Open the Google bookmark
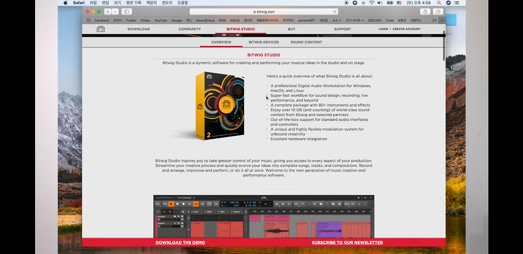This screenshot has height=254, width=523. 177,20
